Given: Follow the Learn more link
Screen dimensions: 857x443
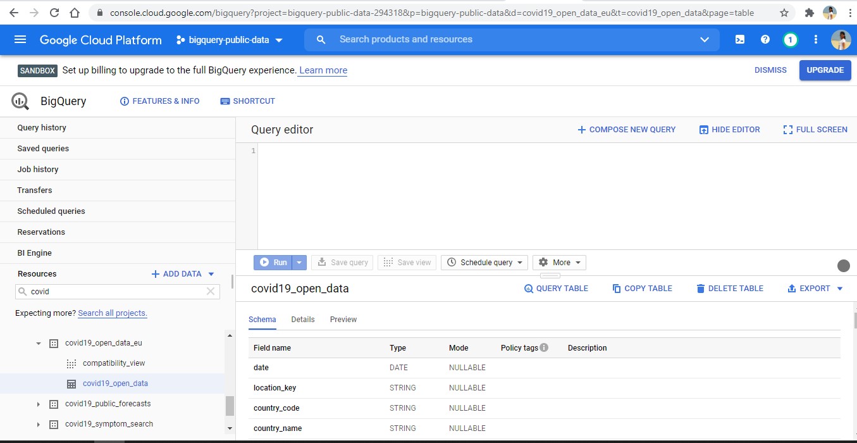Looking at the screenshot, I should click(323, 70).
